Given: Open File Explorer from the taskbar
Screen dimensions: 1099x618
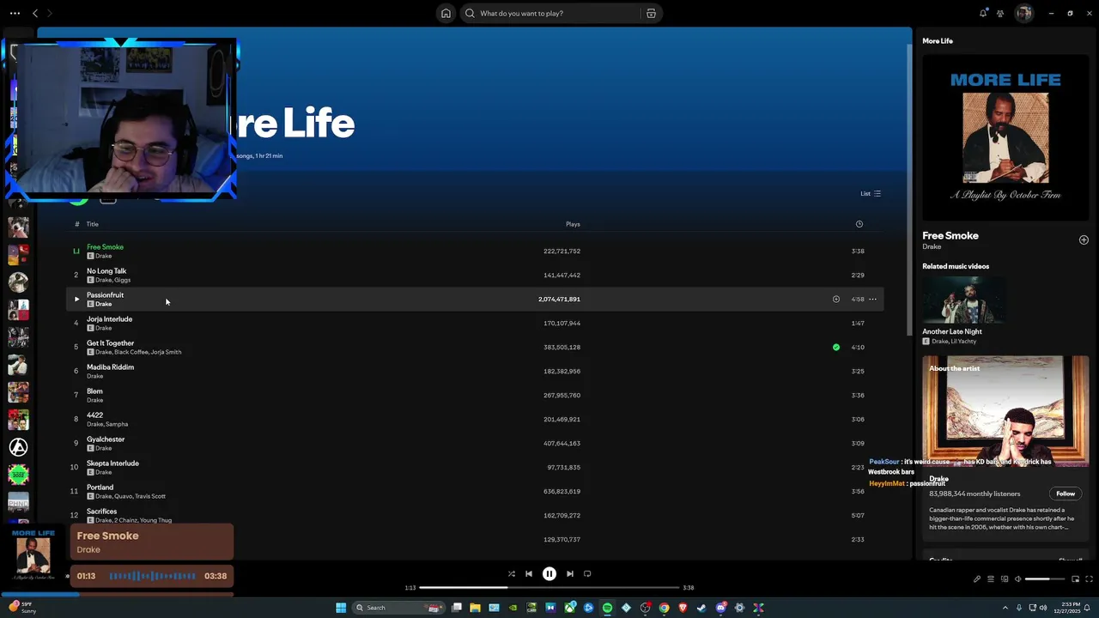Looking at the screenshot, I should pos(475,608).
